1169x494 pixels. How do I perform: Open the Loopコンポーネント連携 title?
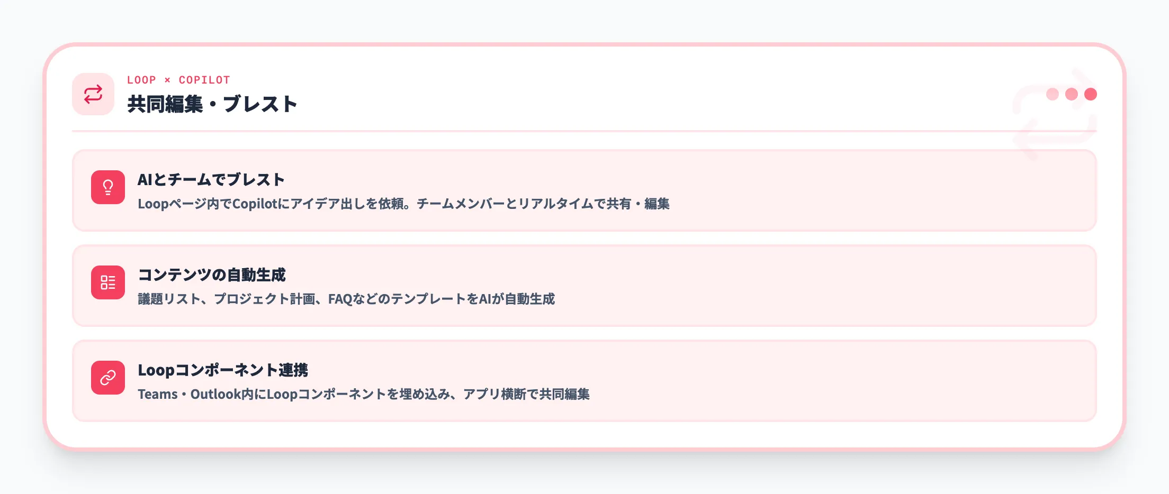click(x=223, y=370)
